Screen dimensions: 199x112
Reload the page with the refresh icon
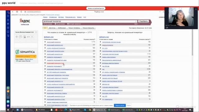tap(21, 12)
